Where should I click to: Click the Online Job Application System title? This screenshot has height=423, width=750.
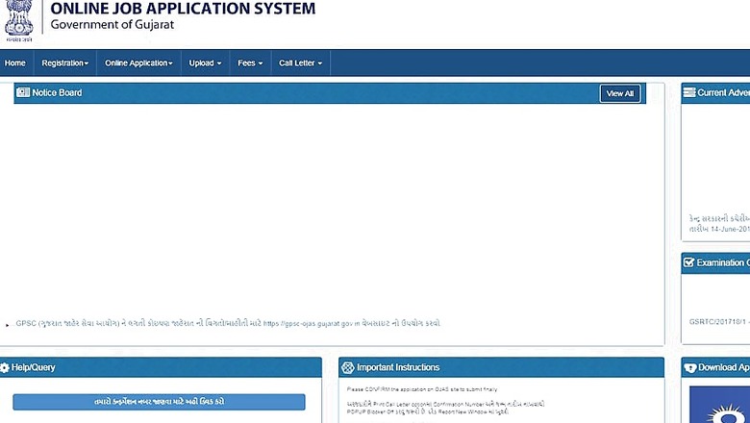coord(183,9)
